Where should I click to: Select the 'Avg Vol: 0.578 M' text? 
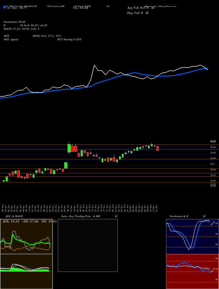[141, 8]
